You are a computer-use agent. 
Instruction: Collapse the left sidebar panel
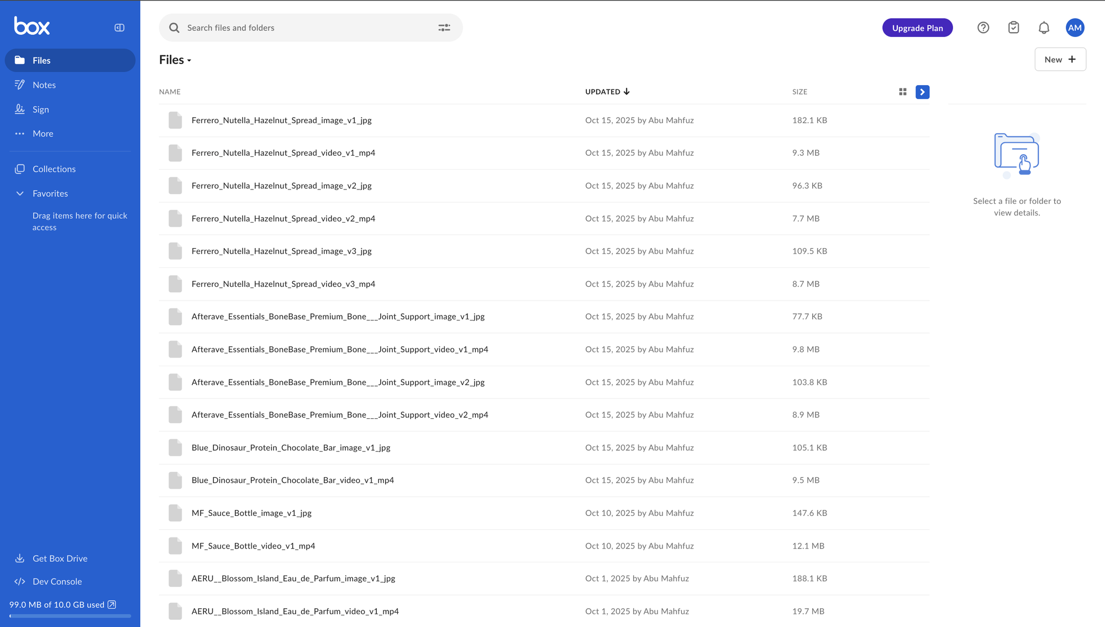coord(119,28)
